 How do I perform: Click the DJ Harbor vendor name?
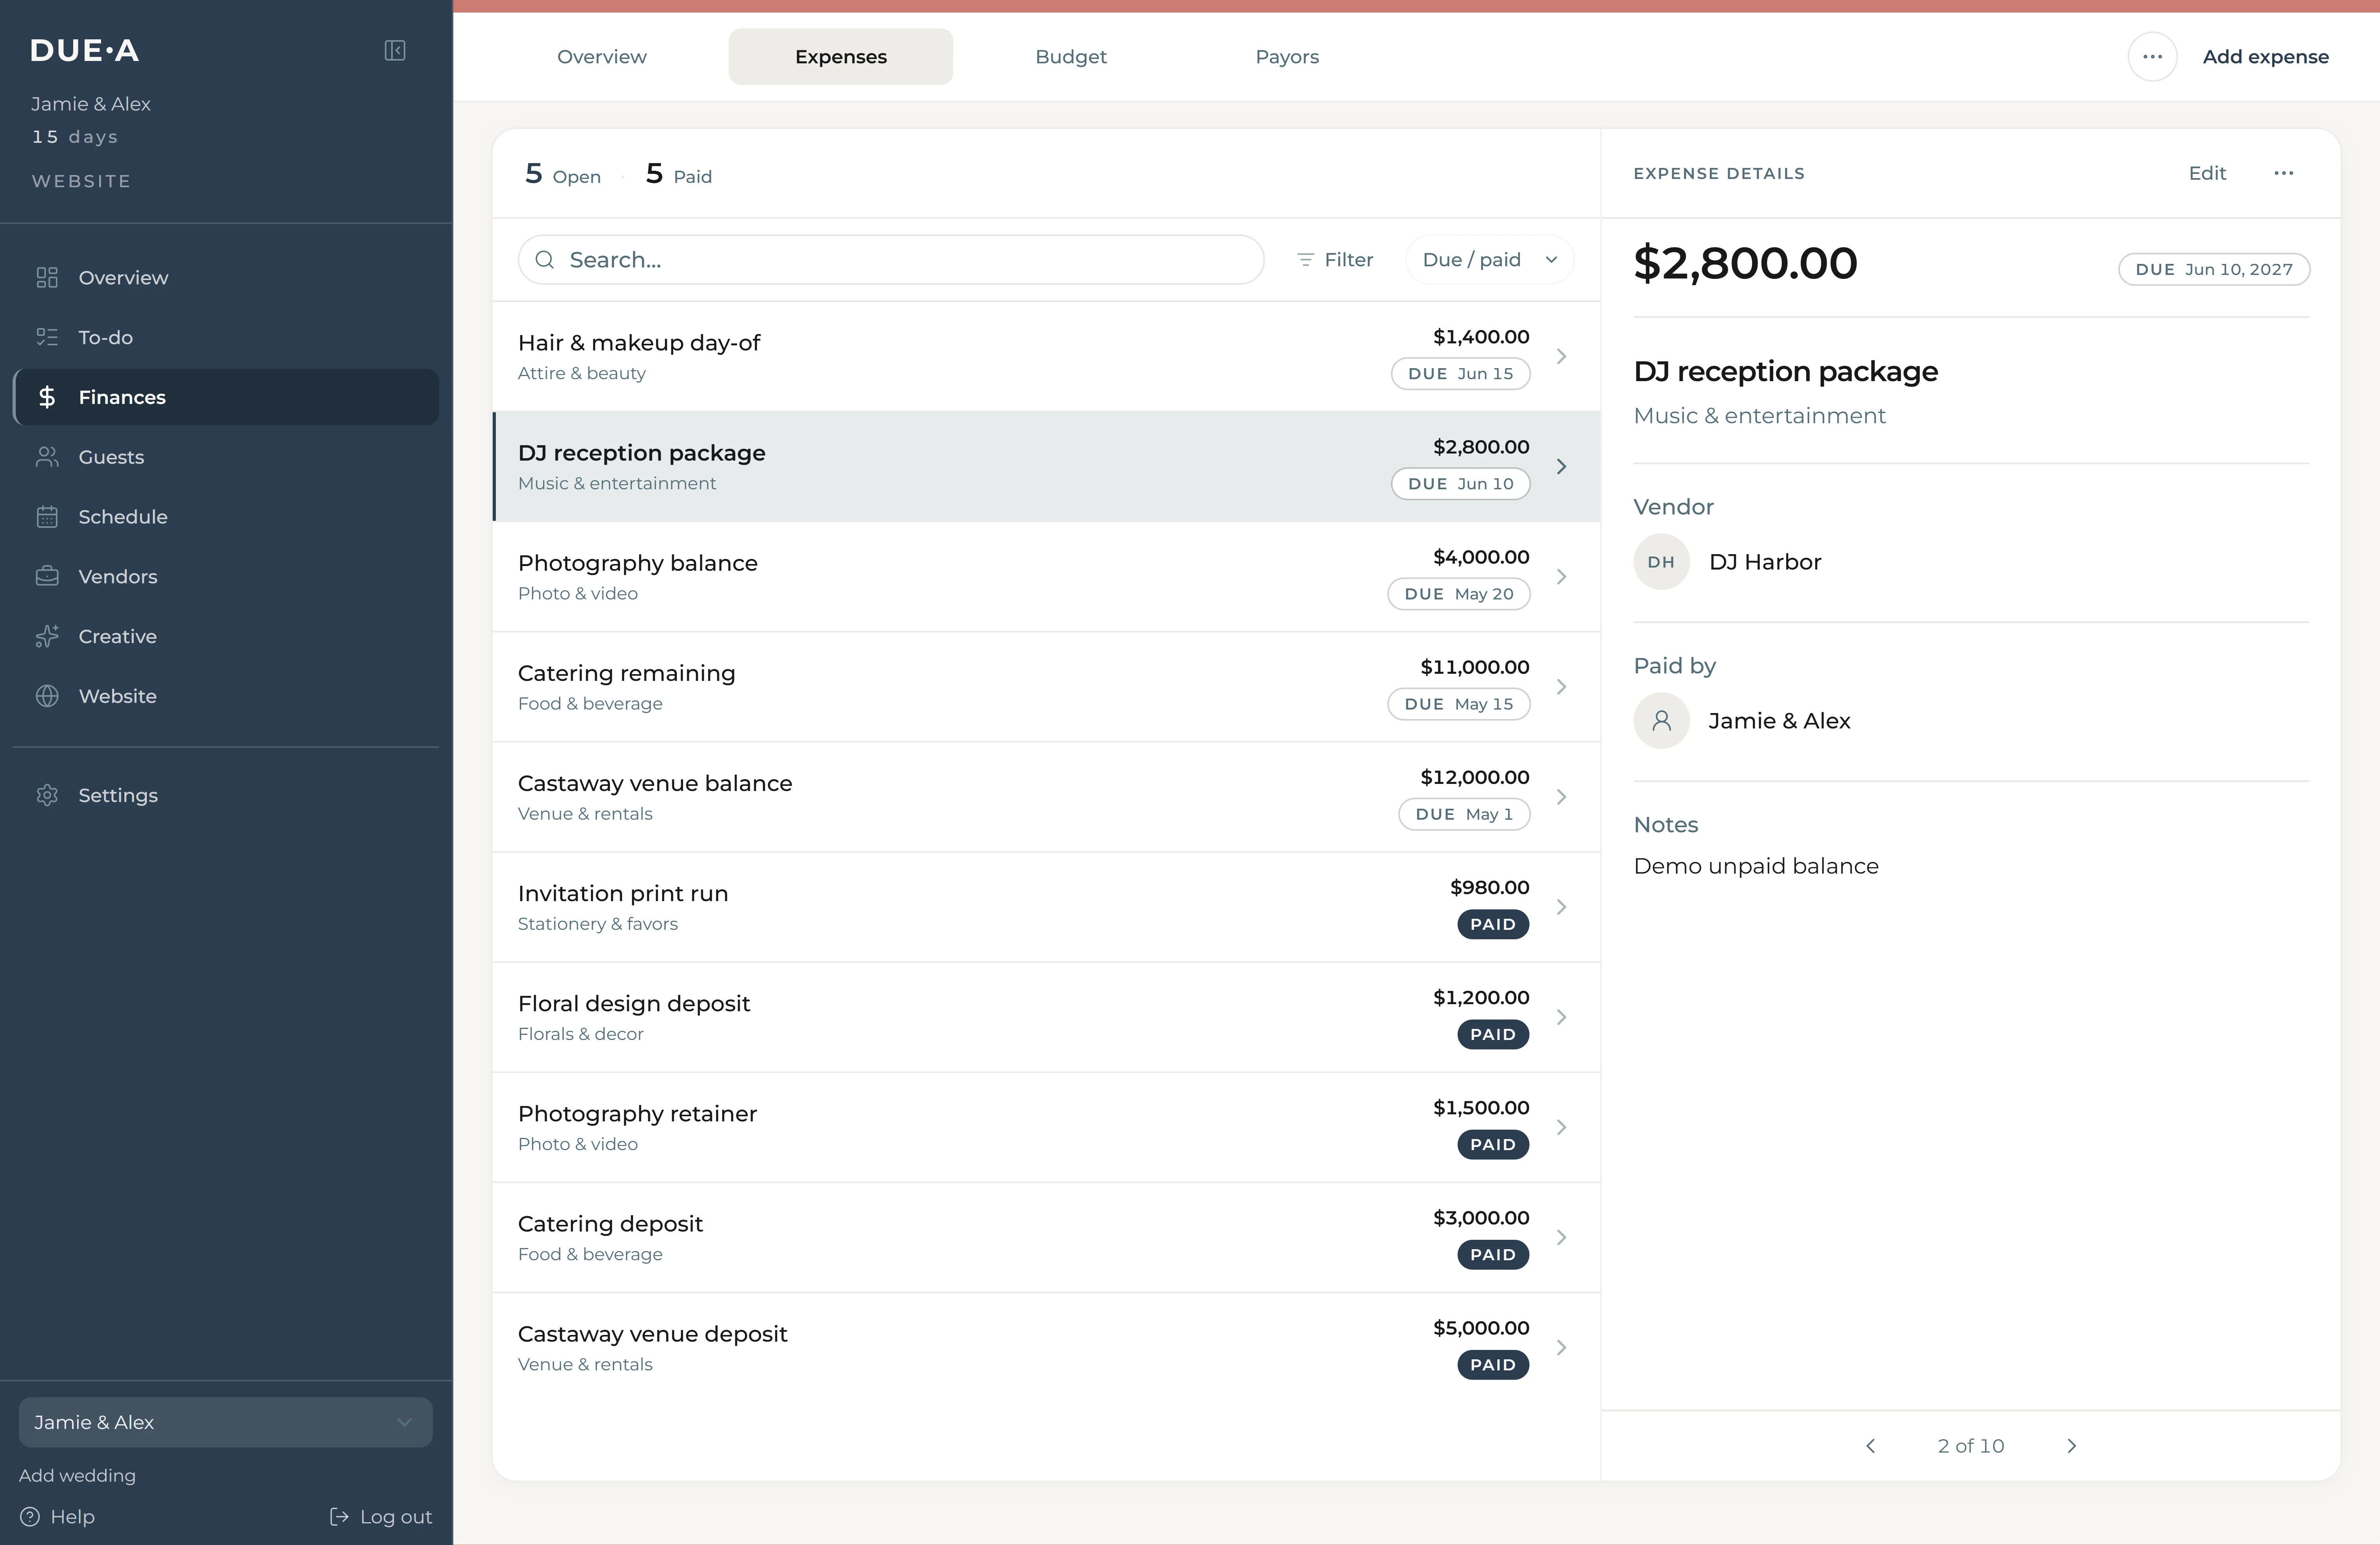pyautogui.click(x=1765, y=562)
